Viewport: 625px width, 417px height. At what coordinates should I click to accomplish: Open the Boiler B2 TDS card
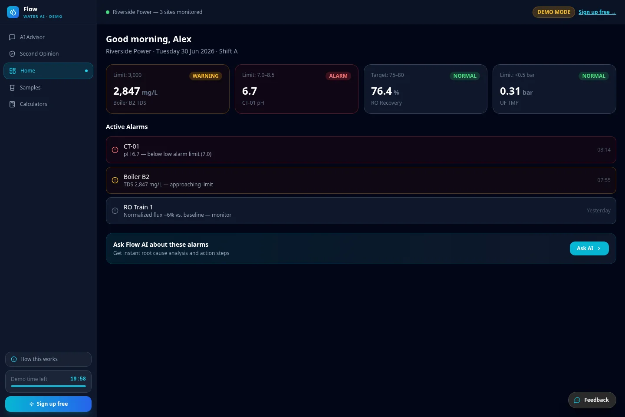pyautogui.click(x=168, y=89)
